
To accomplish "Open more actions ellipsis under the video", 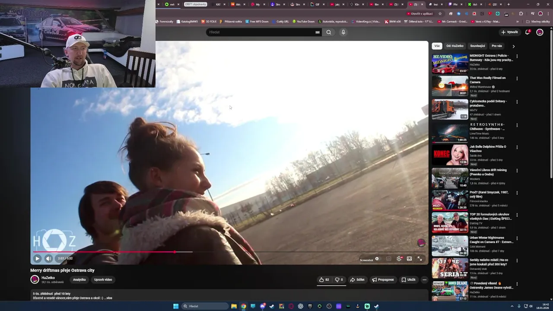I will pyautogui.click(x=424, y=279).
